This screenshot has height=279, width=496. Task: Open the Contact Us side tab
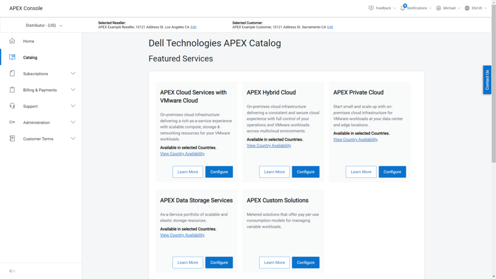pos(487,80)
